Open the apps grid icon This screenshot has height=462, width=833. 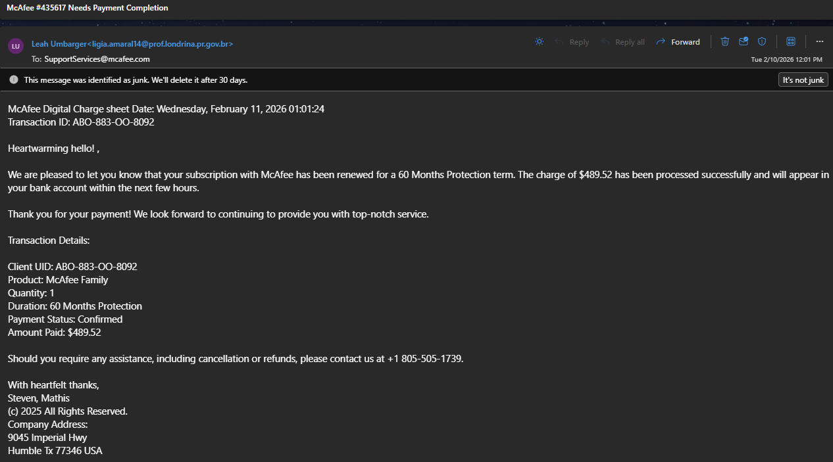point(790,41)
